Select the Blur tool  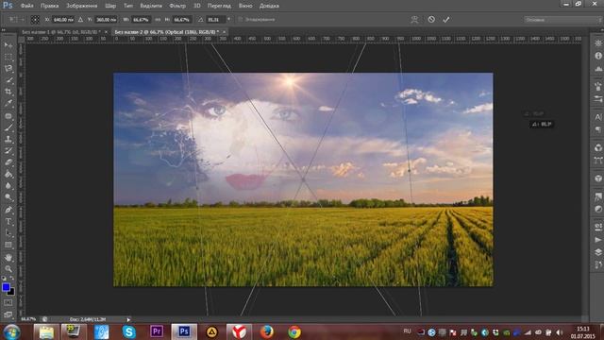tap(8, 186)
